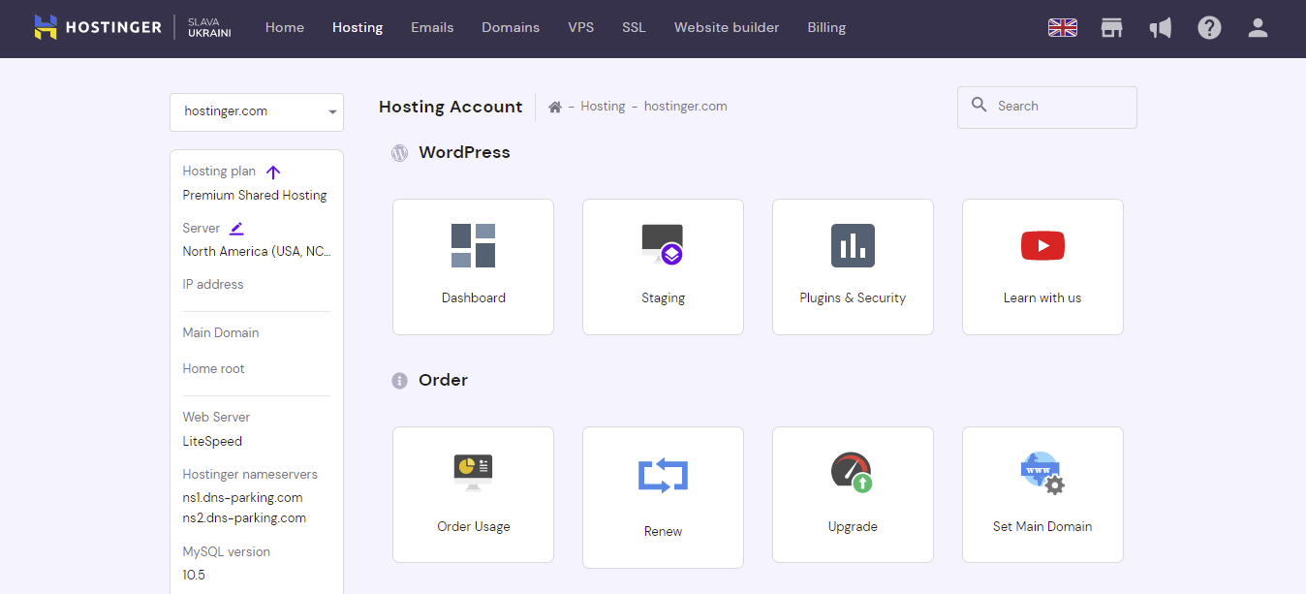
Task: Click the announcements megaphone icon
Action: [x=1160, y=27]
